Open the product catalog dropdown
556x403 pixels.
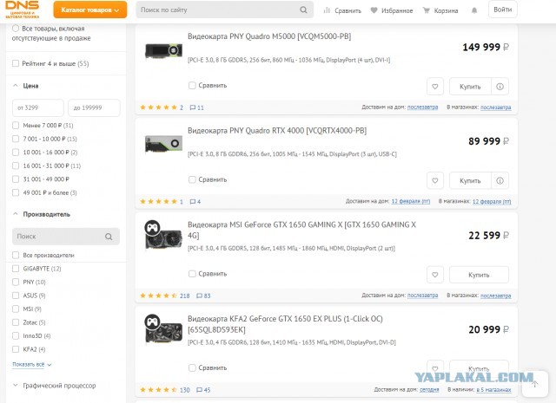(90, 10)
